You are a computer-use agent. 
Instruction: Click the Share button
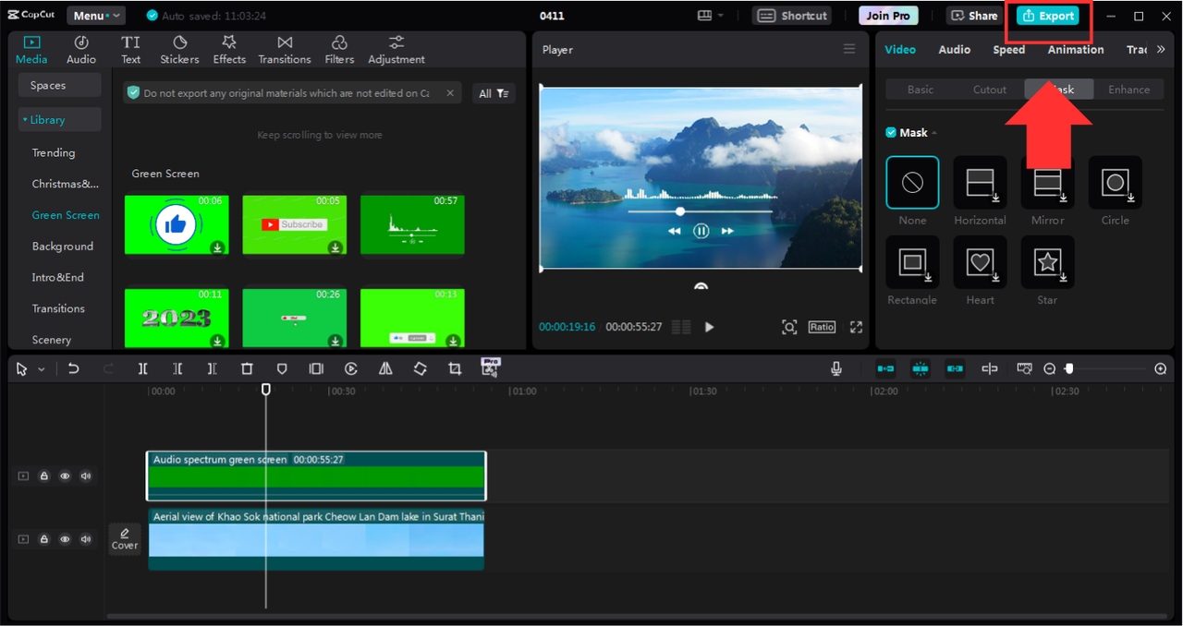click(975, 16)
